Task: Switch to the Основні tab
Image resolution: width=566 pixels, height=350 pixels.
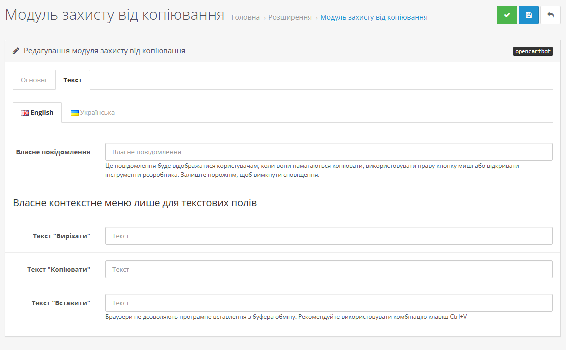Action: tap(34, 80)
